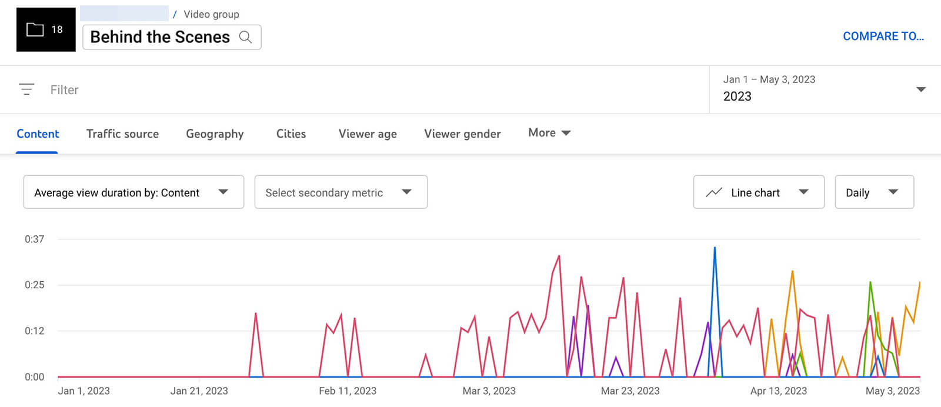Click the Jan 21, 2023 axis label
Image resolution: width=941 pixels, height=407 pixels.
click(199, 391)
